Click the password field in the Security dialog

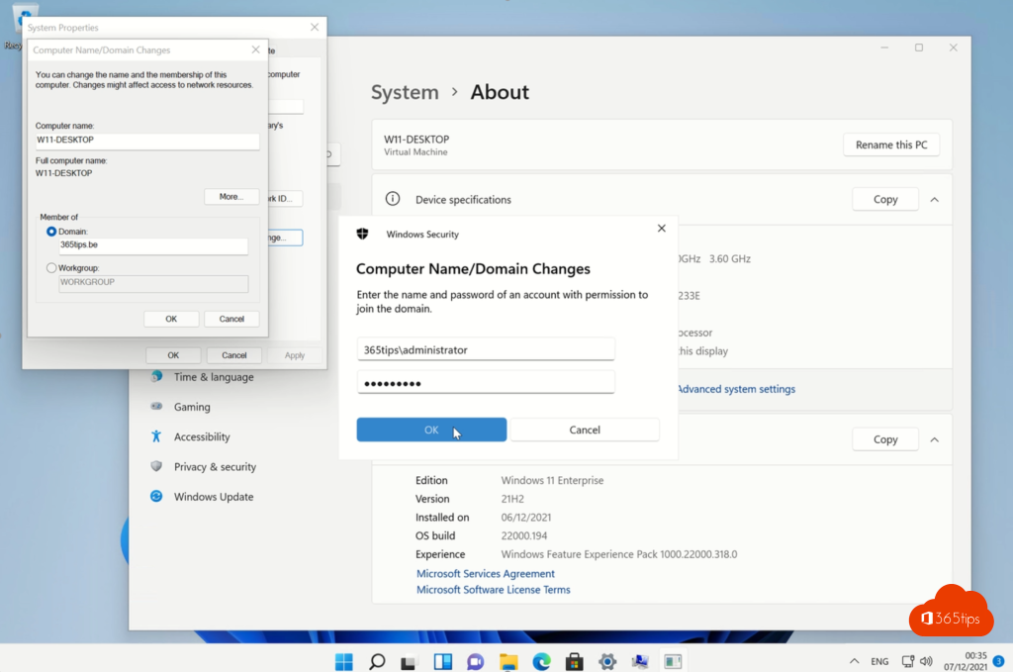coord(486,383)
